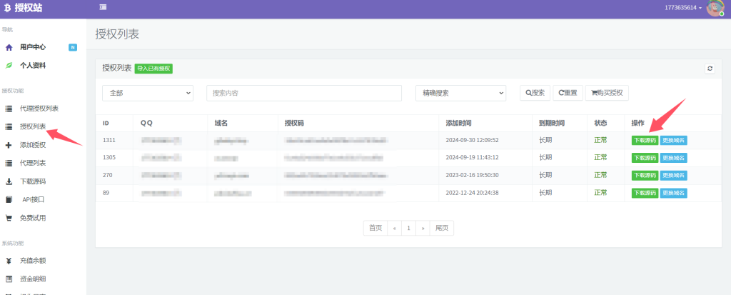The height and width of the screenshot is (295, 731).
Task: Expand the 精确搜索 search mode dropdown
Action: [x=460, y=93]
